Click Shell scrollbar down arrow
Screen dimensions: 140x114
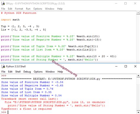pyautogui.click(x=138, y=112)
